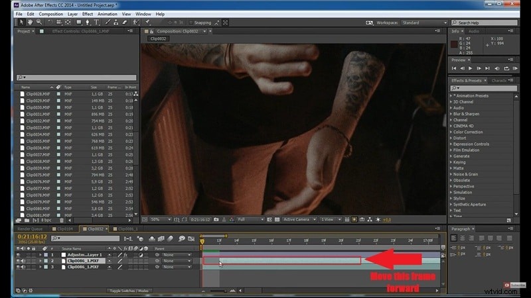Open the Animation menu
This screenshot has height=298, width=531.
coord(108,14)
